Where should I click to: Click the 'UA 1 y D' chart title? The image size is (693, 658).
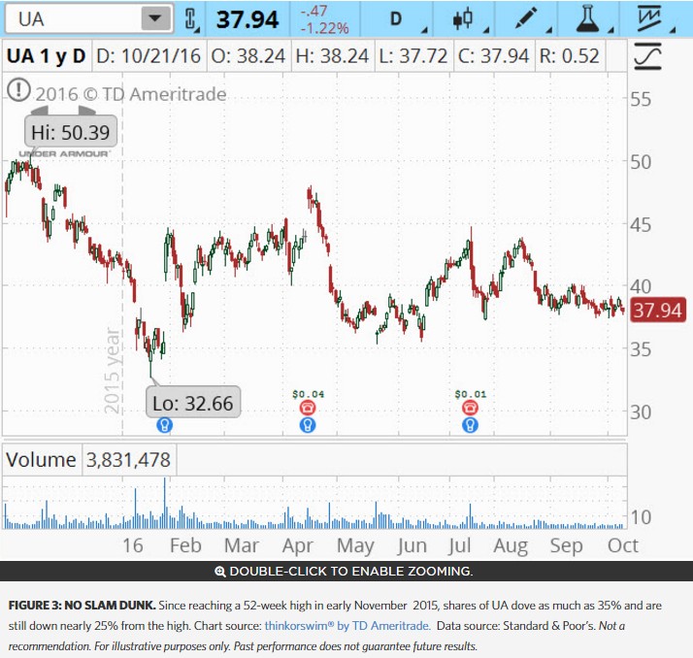click(x=46, y=56)
